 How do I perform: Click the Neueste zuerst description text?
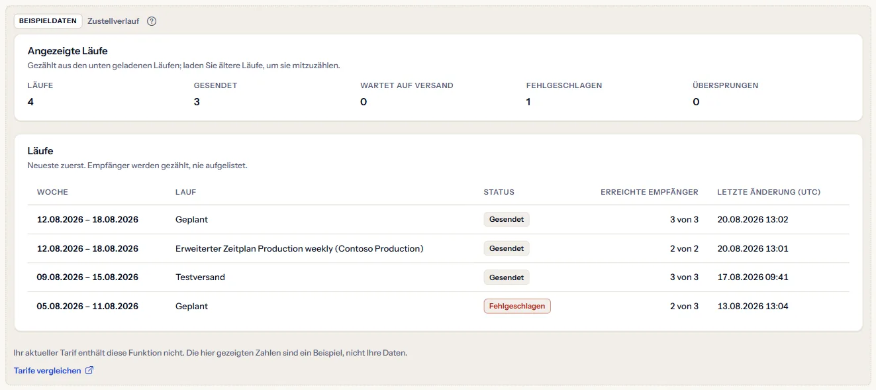[137, 166]
